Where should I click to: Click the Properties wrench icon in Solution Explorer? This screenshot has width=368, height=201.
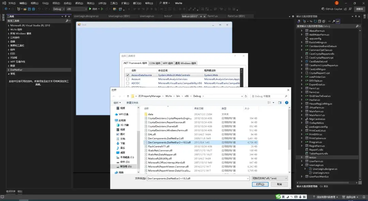(x=334, y=21)
